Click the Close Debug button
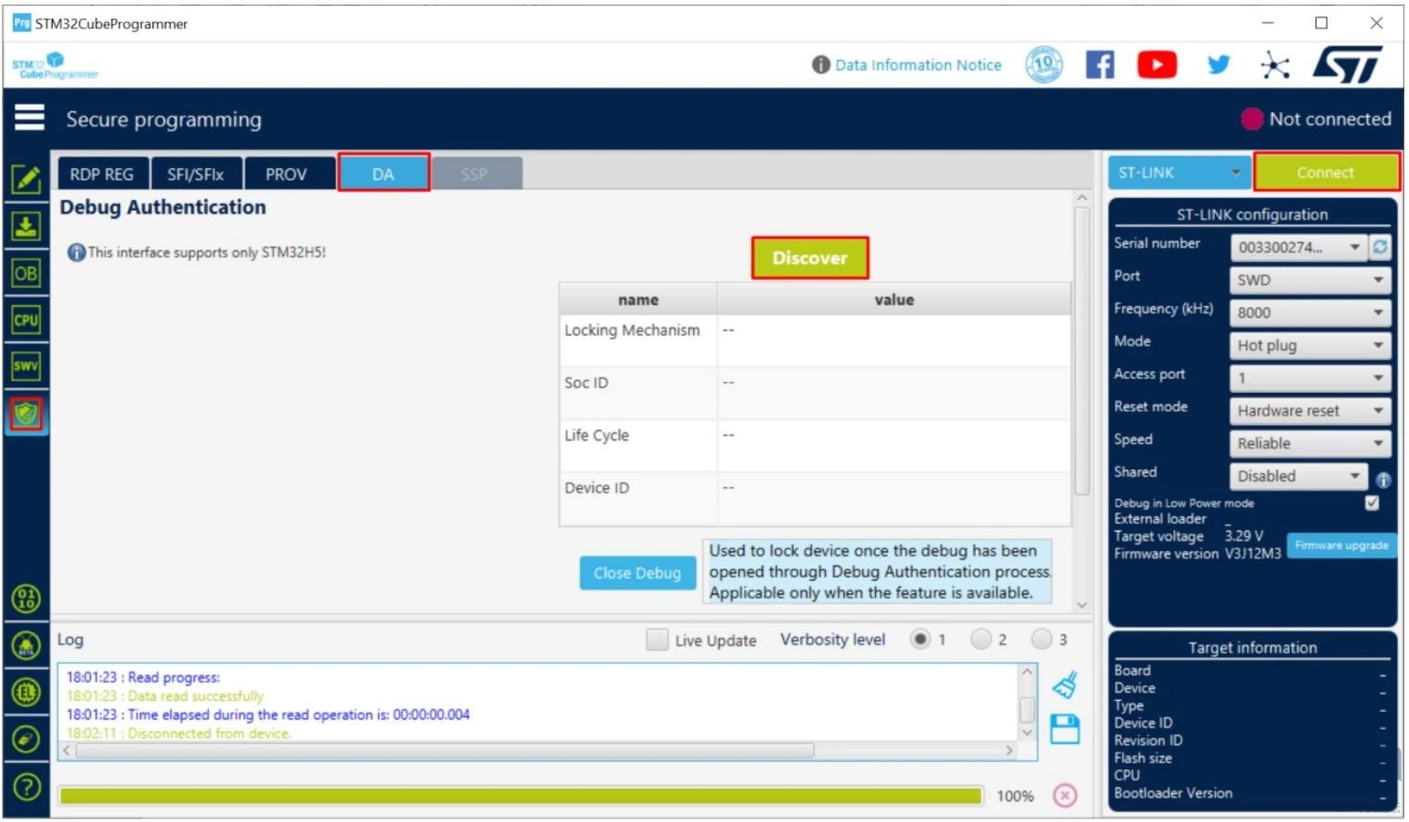This screenshot has width=1409, height=822. 637,573
